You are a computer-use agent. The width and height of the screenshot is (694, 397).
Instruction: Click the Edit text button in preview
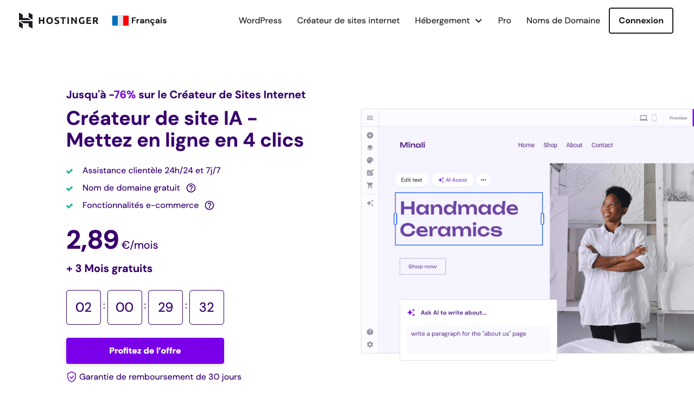coord(411,180)
